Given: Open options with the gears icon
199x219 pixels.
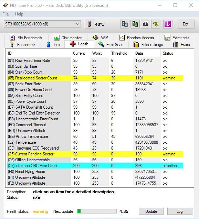Looking at the screenshot, I should pos(156,24).
